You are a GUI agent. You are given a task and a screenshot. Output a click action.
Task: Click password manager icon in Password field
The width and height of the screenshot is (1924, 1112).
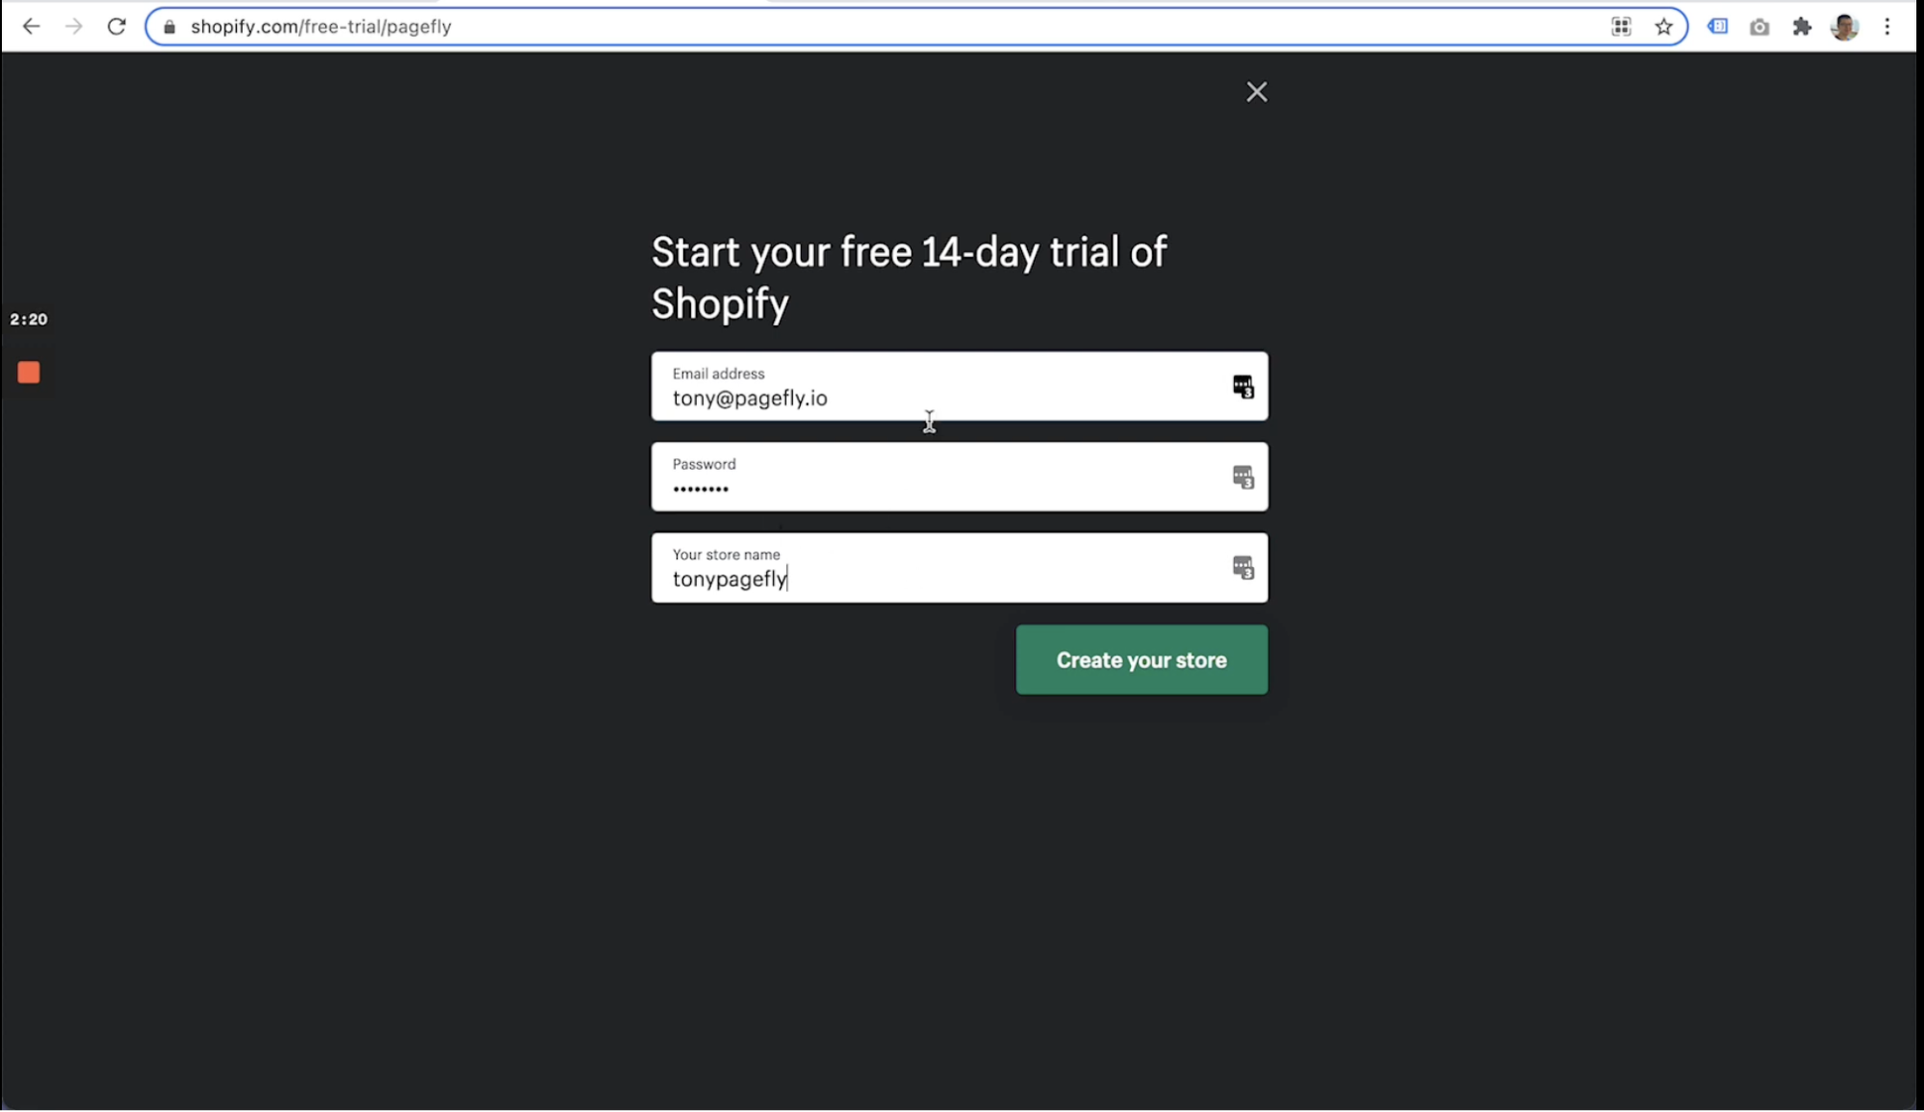1243,478
